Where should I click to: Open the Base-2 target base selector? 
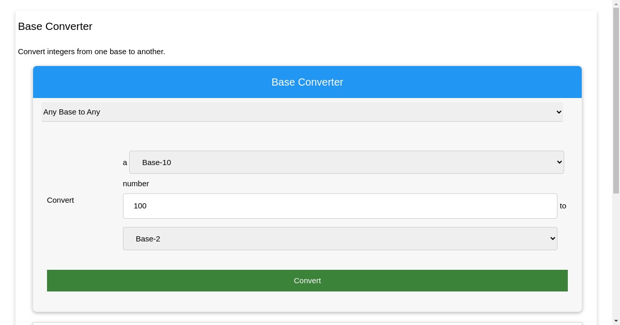click(340, 238)
